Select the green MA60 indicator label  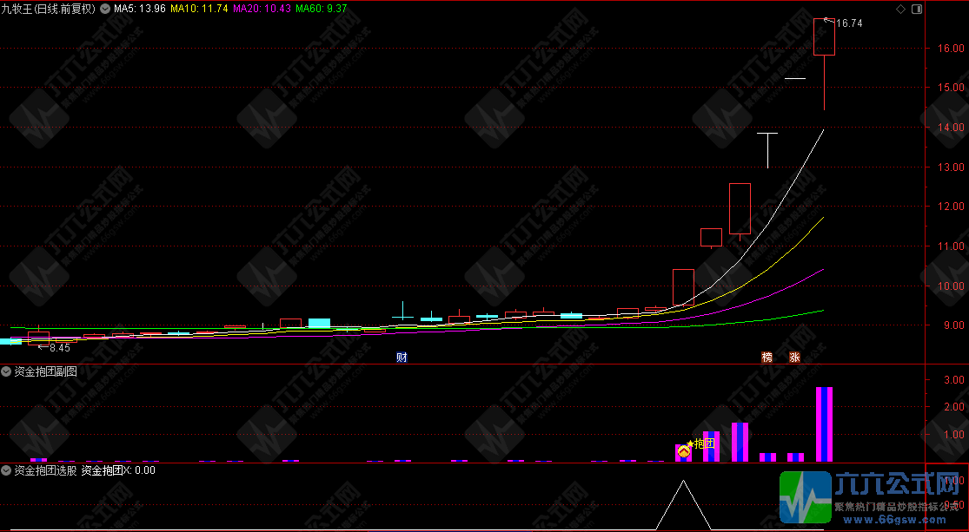[x=321, y=9]
